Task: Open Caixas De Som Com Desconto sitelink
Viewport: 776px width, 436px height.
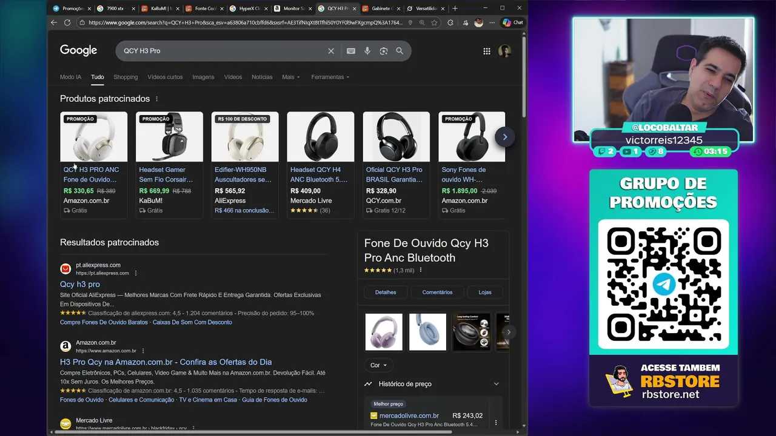Action: point(192,322)
